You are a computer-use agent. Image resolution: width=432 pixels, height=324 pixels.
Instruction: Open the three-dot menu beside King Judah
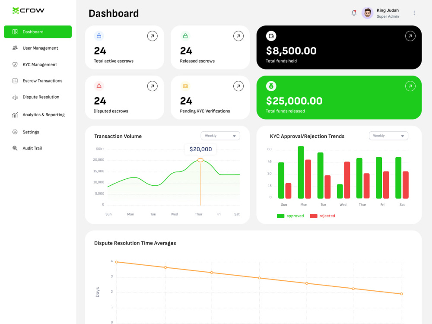pos(414,13)
